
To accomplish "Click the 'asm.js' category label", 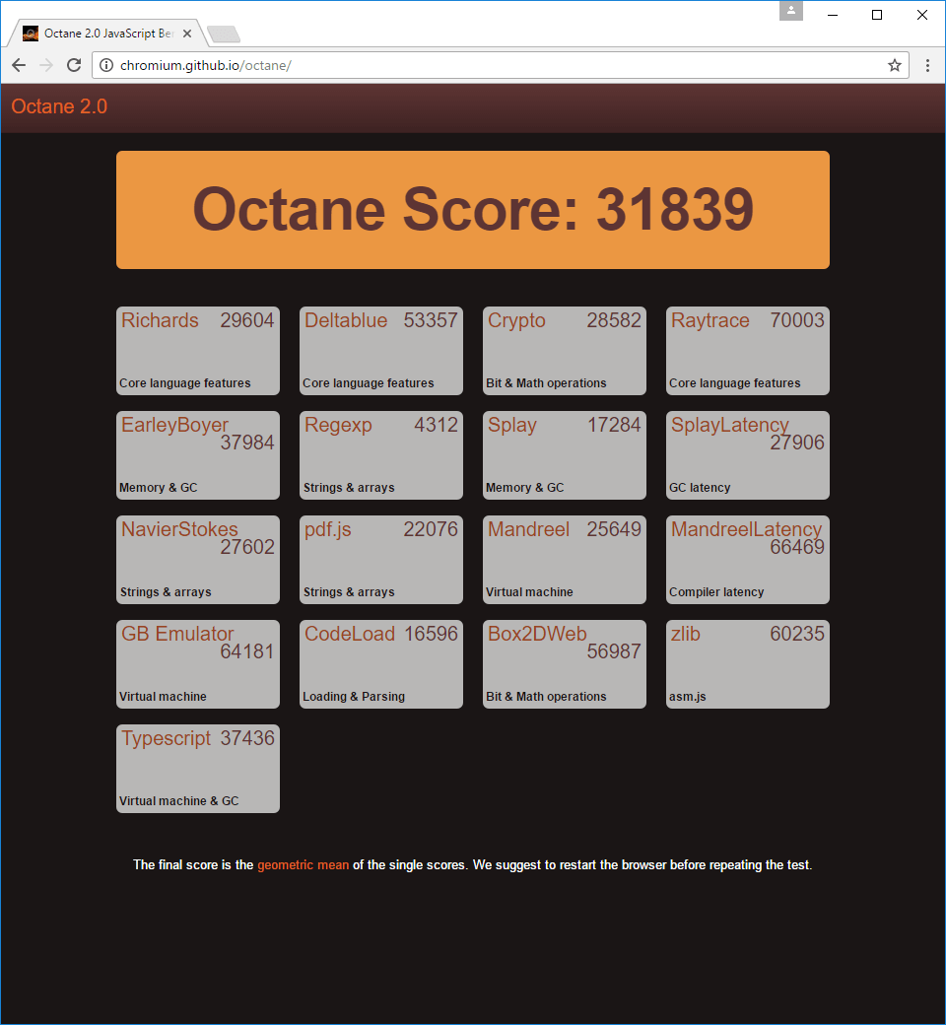I will [688, 697].
